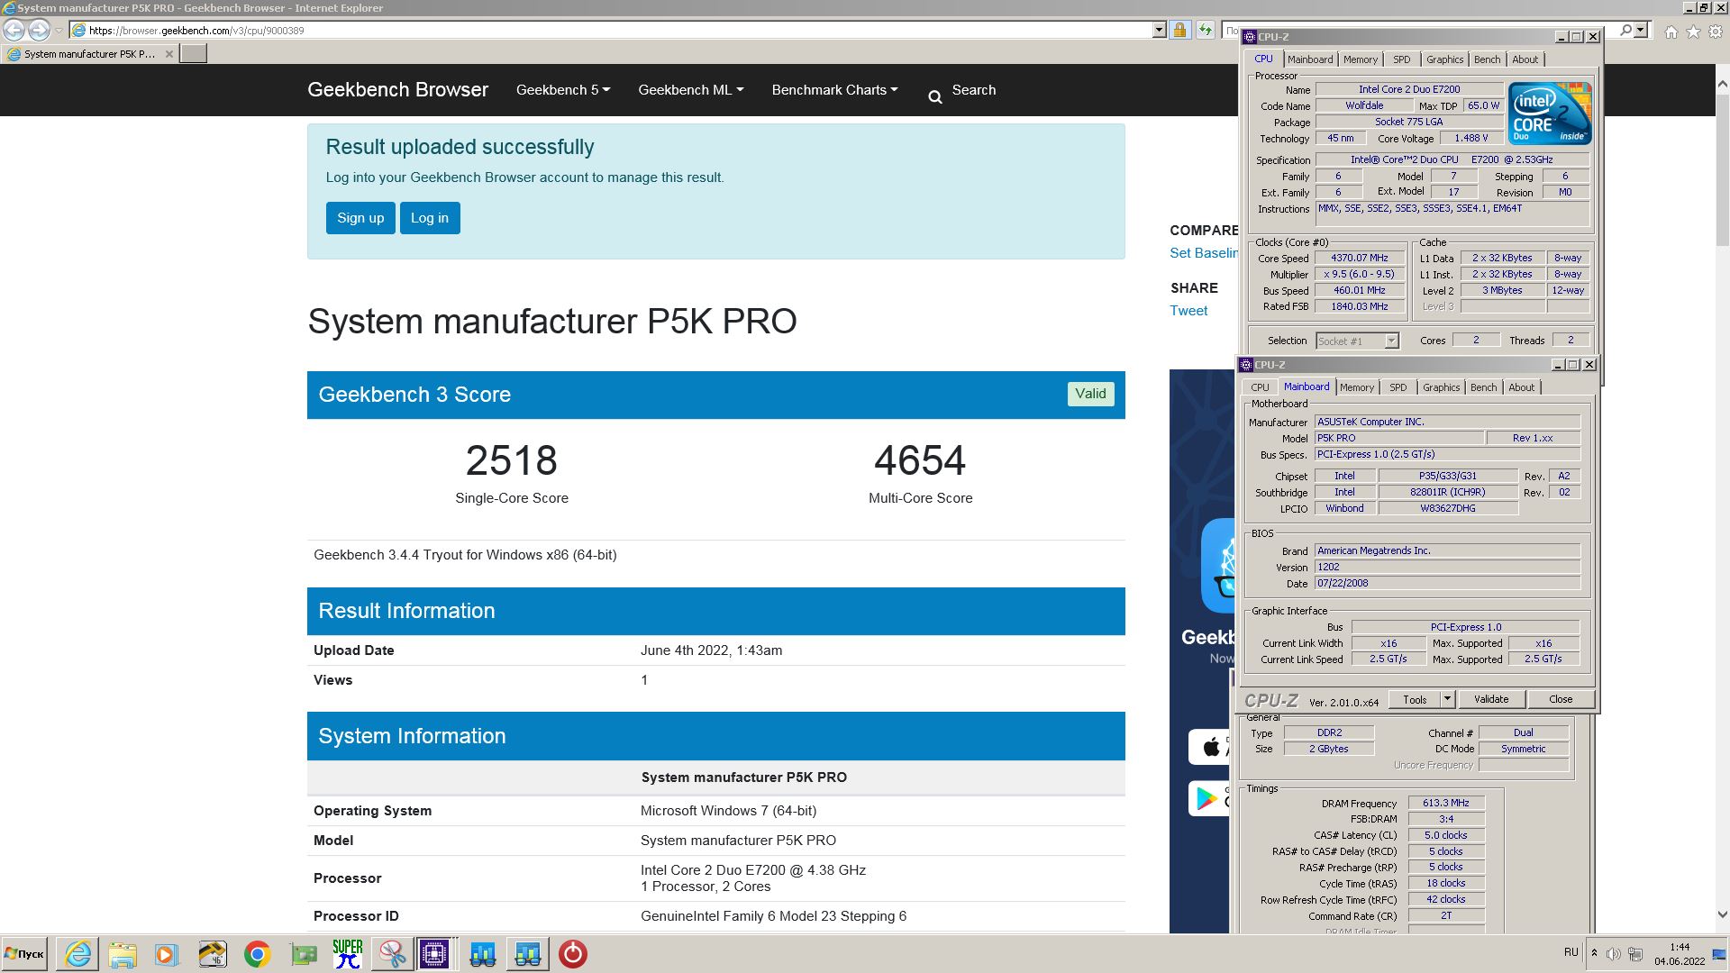Click the Geekbench Browser home link

[x=397, y=90]
